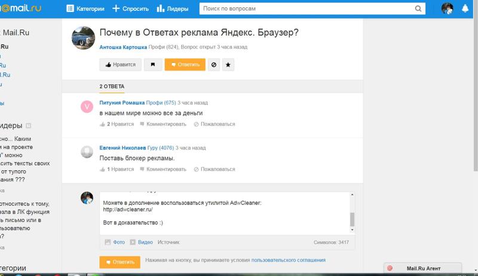Click your avatar beside the reply box
478x276 pixels.
coord(87,198)
